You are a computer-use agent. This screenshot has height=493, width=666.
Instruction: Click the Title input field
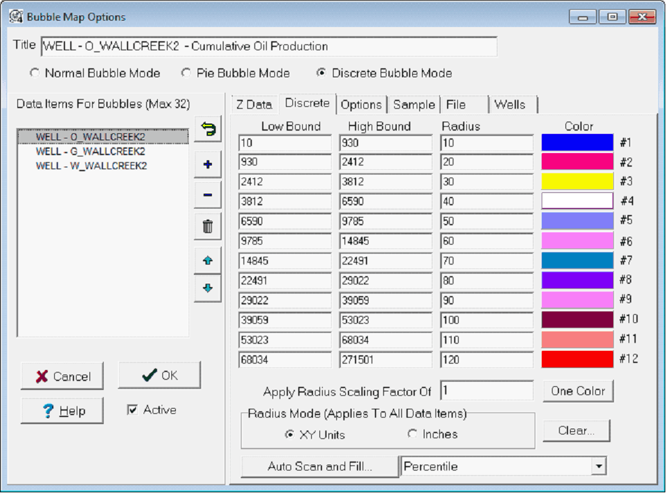[269, 46]
